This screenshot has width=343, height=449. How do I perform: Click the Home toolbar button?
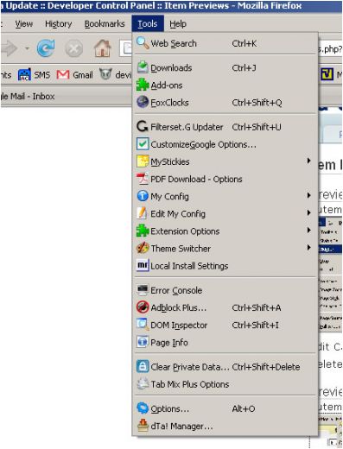(x=103, y=47)
